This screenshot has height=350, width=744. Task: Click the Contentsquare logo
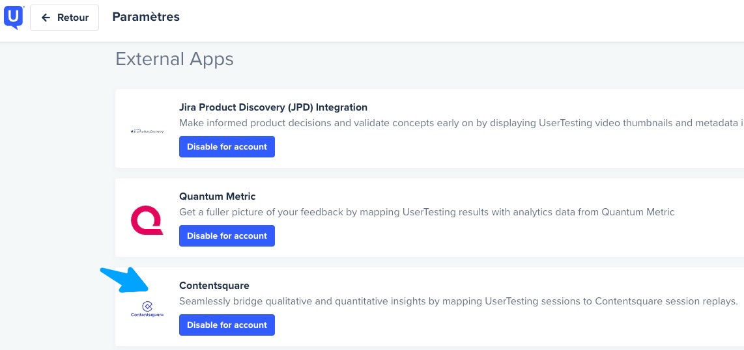147,309
